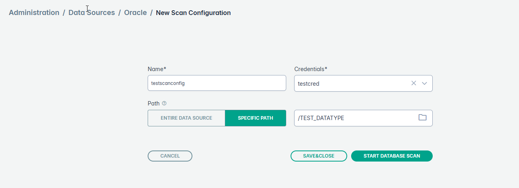Click the Name* field label
The height and width of the screenshot is (188, 519).
(x=157, y=69)
